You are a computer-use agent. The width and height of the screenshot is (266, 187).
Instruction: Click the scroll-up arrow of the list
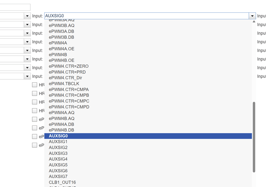point(254,21)
